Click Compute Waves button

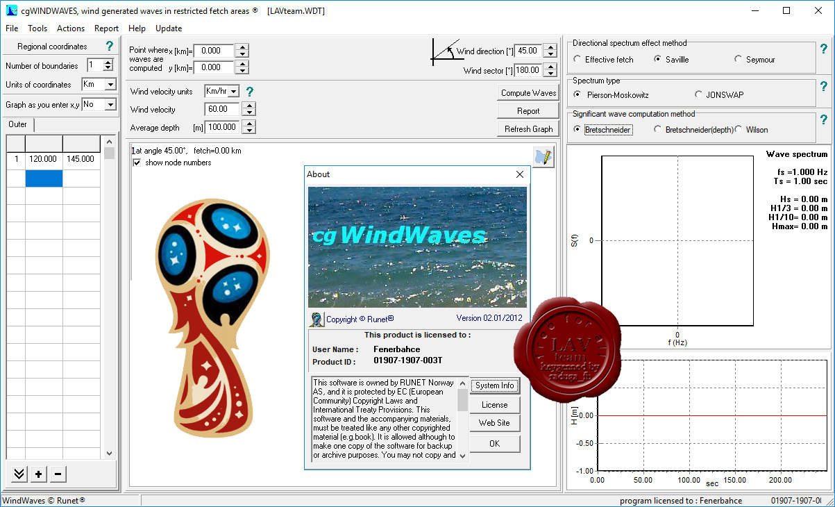coord(528,93)
